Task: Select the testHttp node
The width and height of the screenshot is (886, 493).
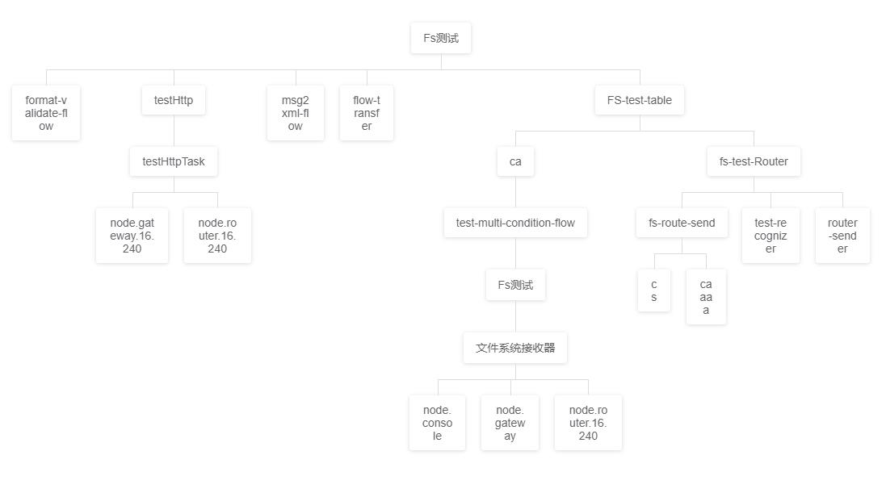Action: pyautogui.click(x=174, y=100)
